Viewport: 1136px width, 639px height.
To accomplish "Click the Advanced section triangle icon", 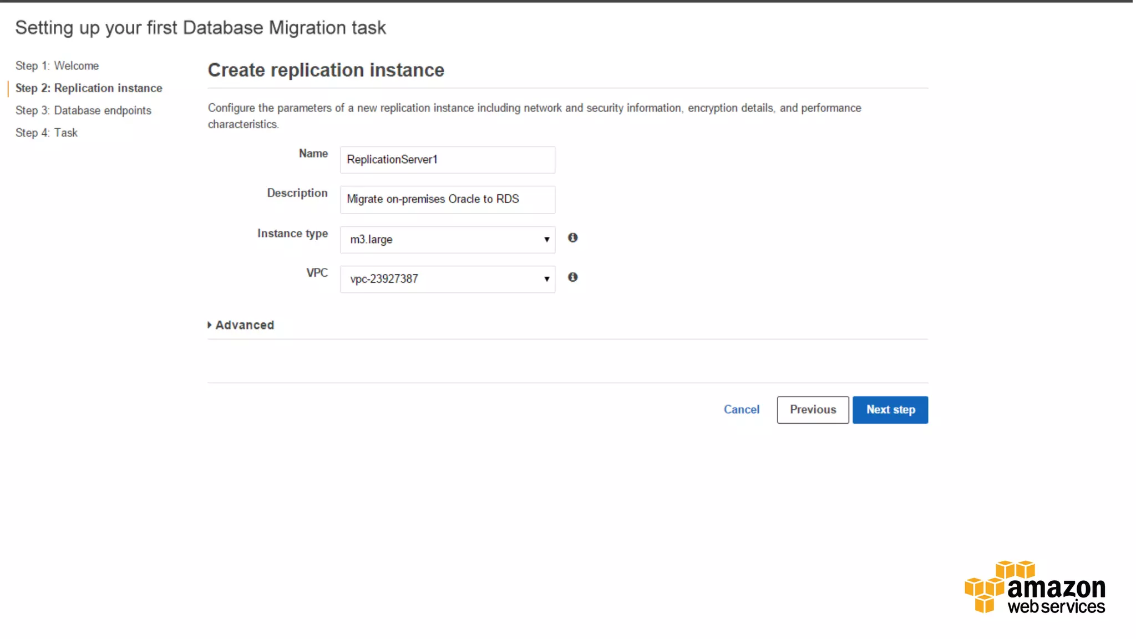I will click(x=210, y=325).
